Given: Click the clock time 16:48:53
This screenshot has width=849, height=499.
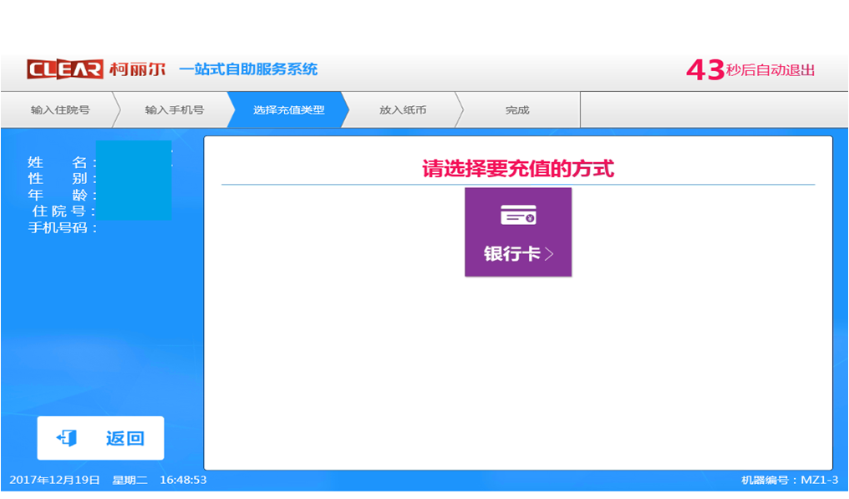Looking at the screenshot, I should [x=183, y=480].
